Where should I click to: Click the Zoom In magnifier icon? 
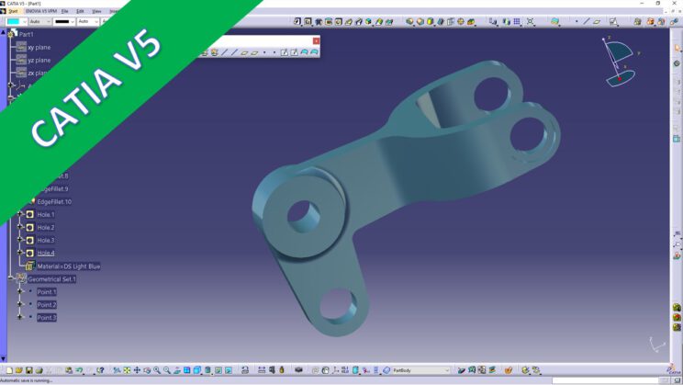(x=157, y=370)
